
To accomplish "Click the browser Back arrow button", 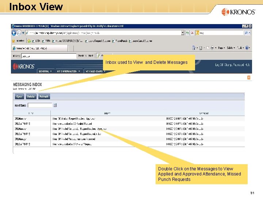I will pos(14,33).
